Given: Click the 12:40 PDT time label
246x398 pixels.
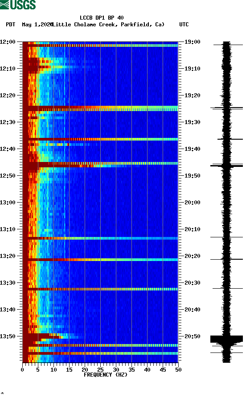Looking at the screenshot, I should point(8,149).
